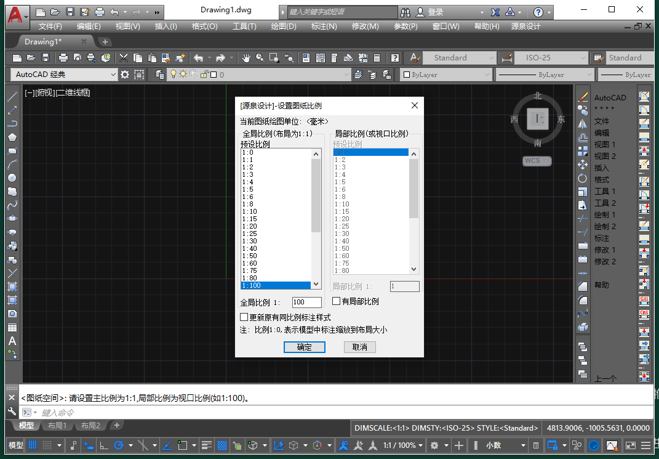Click the 取消 button

(360, 347)
